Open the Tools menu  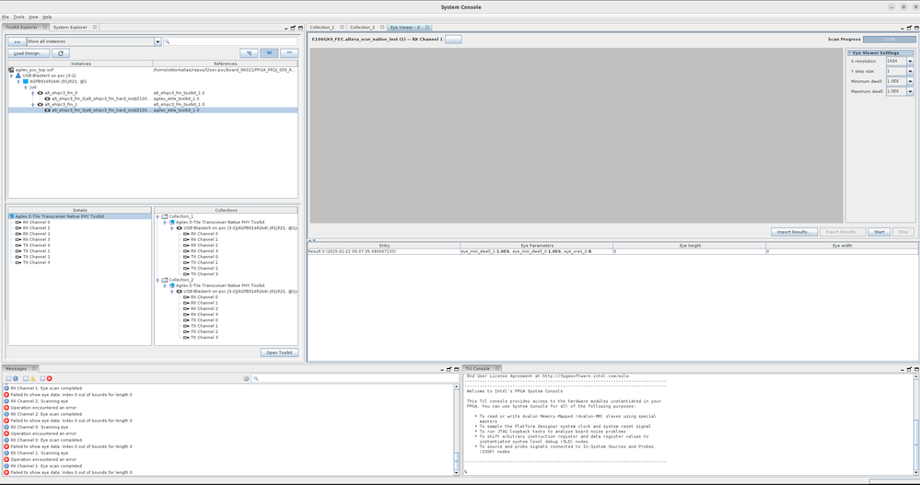click(18, 17)
